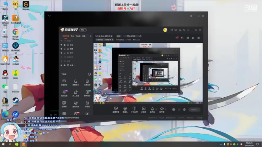This screenshot has width=262, height=147.
Task: Open stream settings gear in the bottom toolbar
Action: point(184,109)
